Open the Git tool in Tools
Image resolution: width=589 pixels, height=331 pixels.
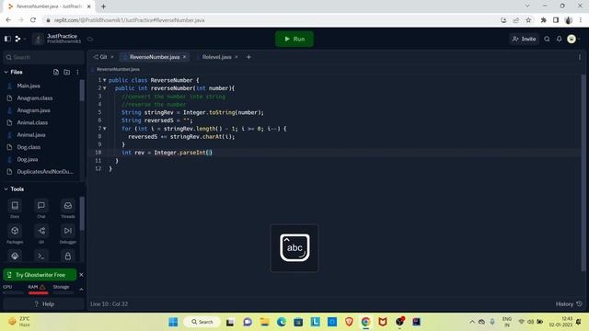tap(41, 234)
